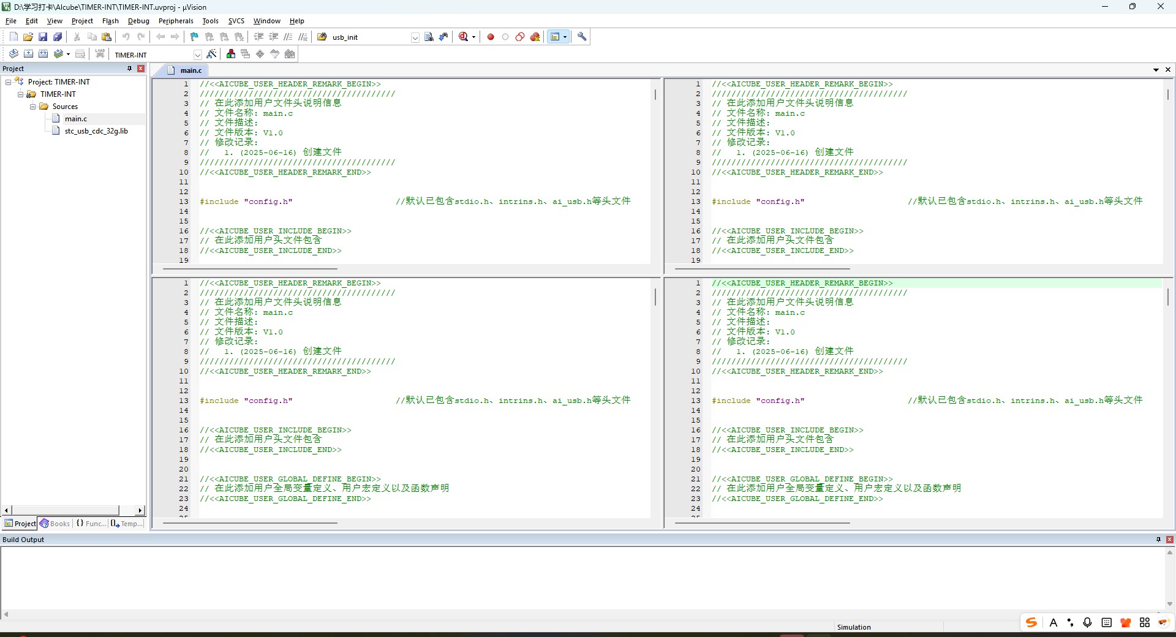Enable/disable breakpoint hollow circle icon

pyautogui.click(x=505, y=37)
